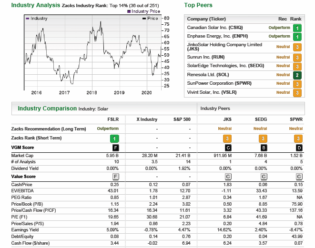Open Vivint Solar, Inc. (VSLR) link
This screenshot has width=315, height=248.
212,92
